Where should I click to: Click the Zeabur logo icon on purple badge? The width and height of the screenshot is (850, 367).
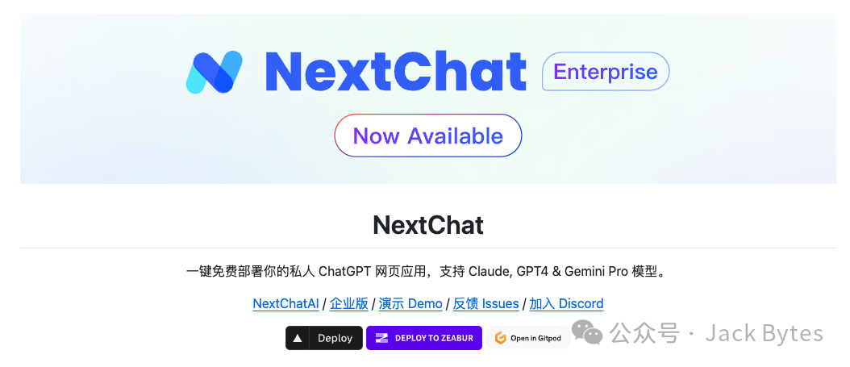point(382,338)
